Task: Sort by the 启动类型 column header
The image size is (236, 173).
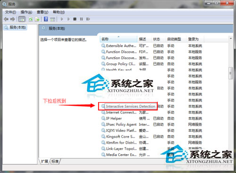Action: coord(176,39)
